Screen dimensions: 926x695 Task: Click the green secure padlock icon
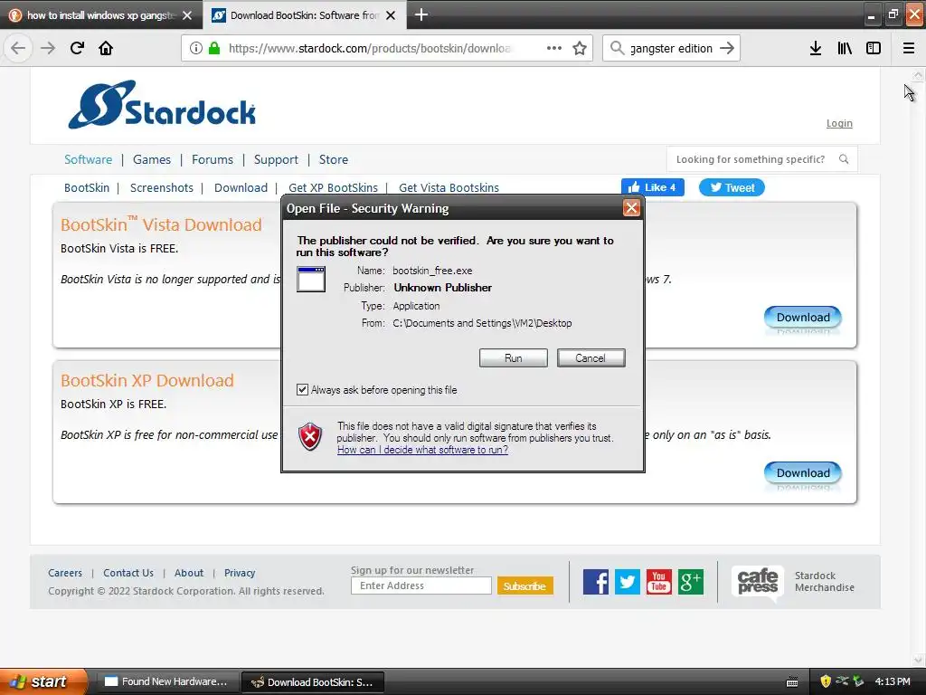(214, 48)
